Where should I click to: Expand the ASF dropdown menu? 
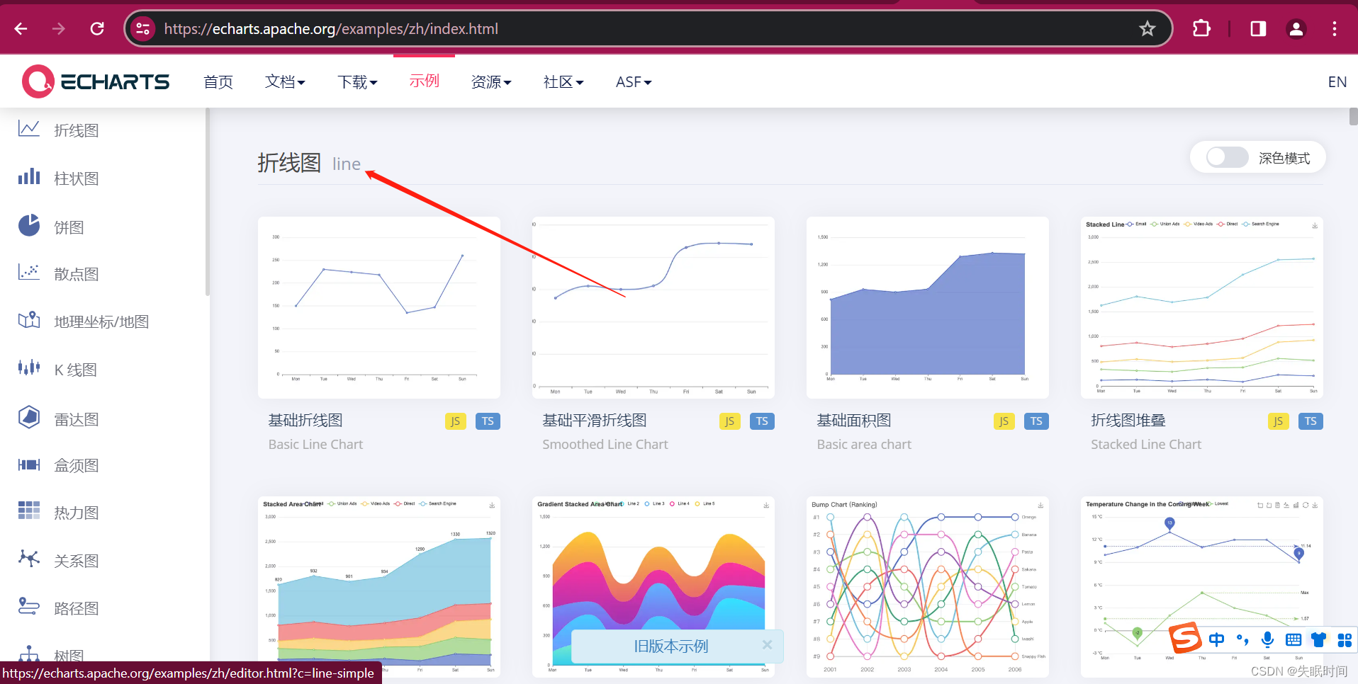point(634,82)
